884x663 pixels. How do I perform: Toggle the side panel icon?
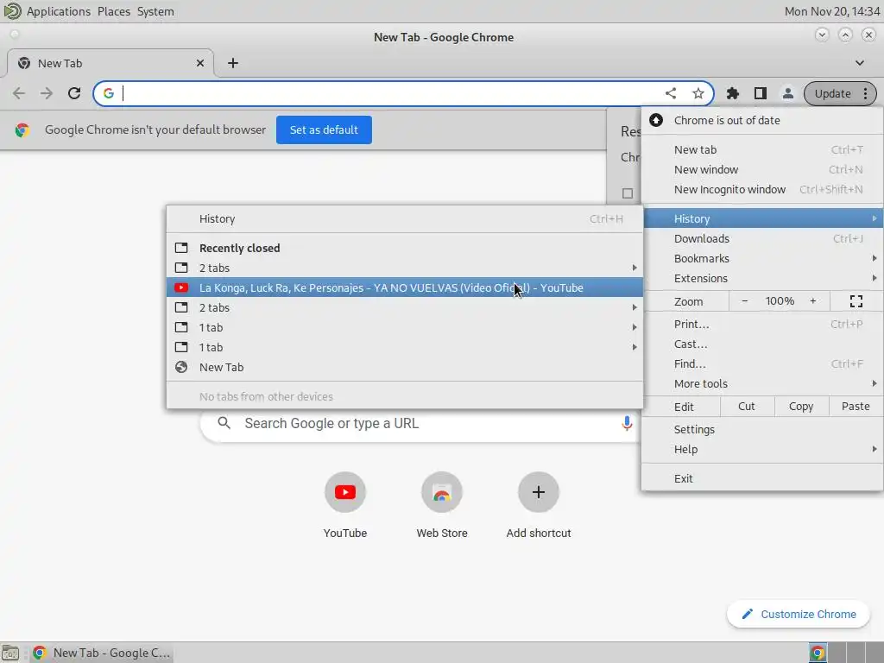[x=760, y=93]
